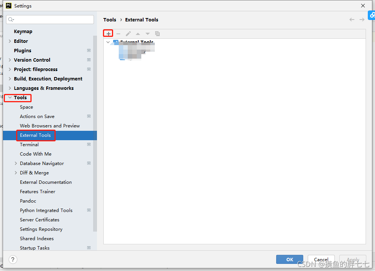Click the edit pencil toolbar icon
Screen dimensions: 375x271
pos(128,34)
